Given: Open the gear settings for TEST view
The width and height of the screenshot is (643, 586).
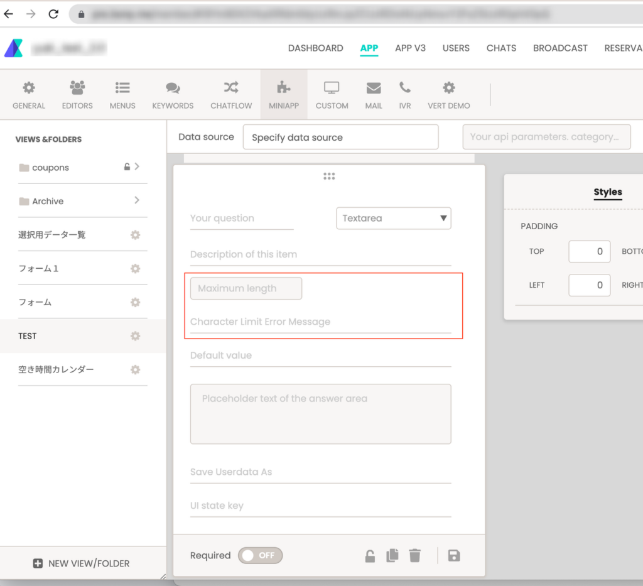Looking at the screenshot, I should (135, 336).
